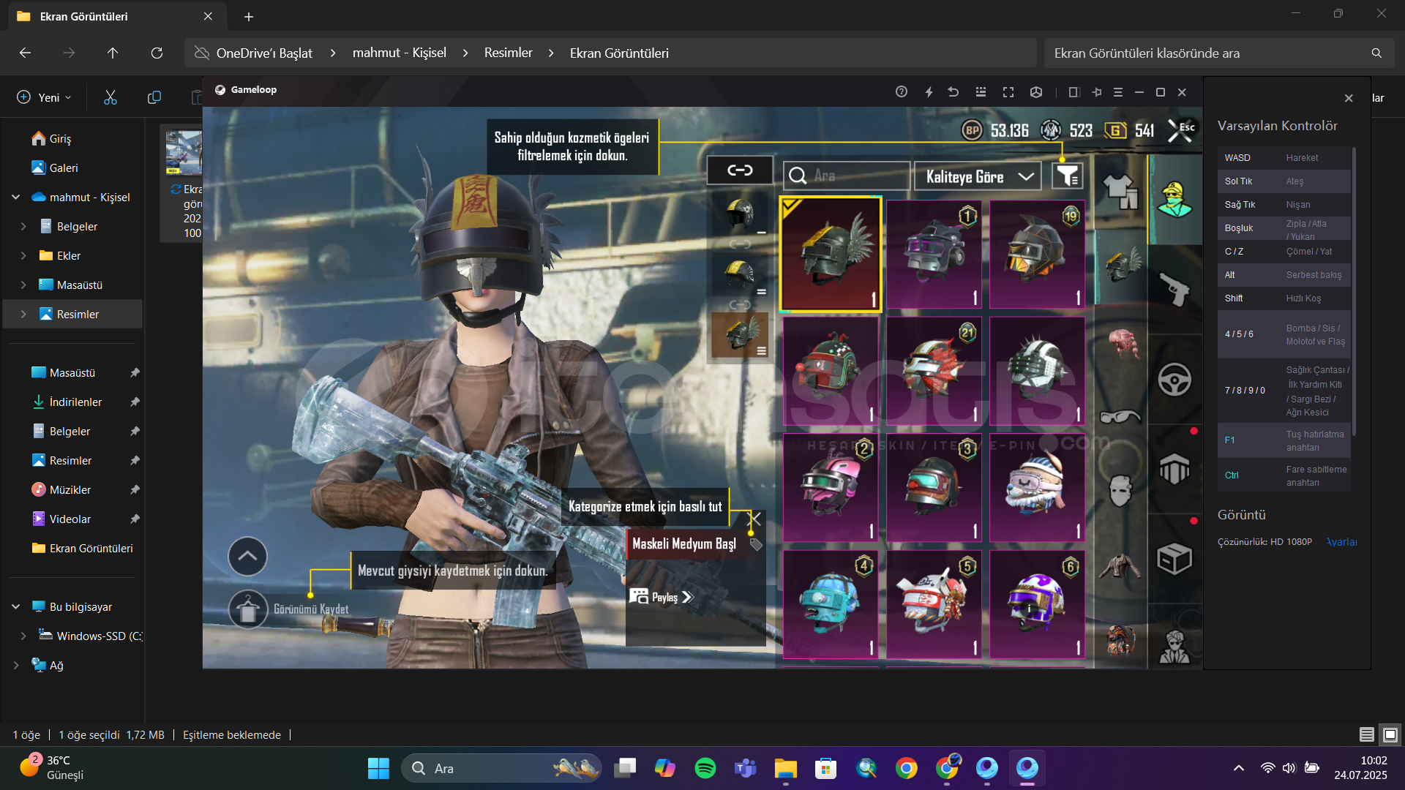Toggle Gameloop fullscreen icon

(x=1008, y=92)
